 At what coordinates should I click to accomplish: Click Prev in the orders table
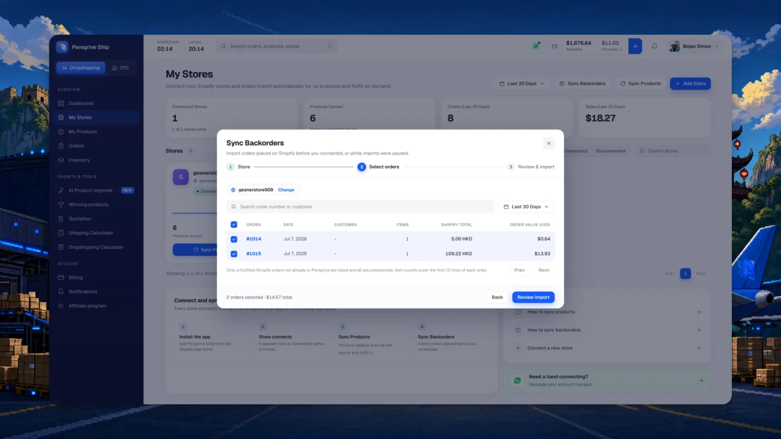(519, 270)
